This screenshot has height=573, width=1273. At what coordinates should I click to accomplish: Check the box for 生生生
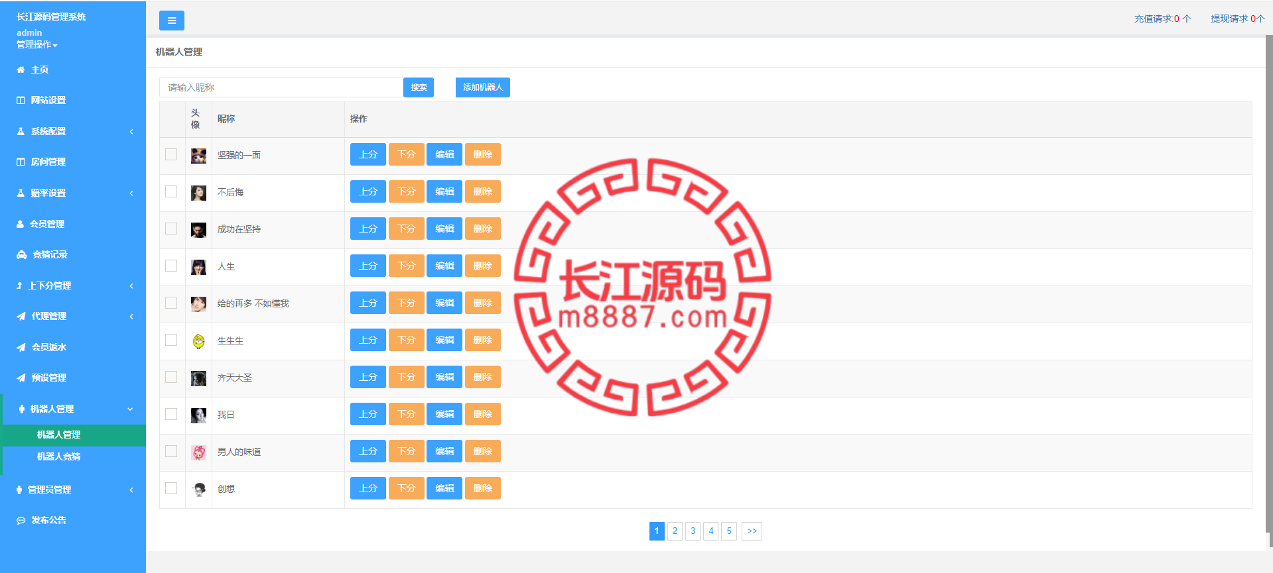tap(171, 340)
